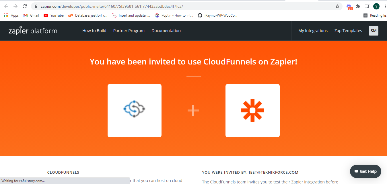Open the media control playlist icon
This screenshot has width=387, height=184.
tap(367, 6)
